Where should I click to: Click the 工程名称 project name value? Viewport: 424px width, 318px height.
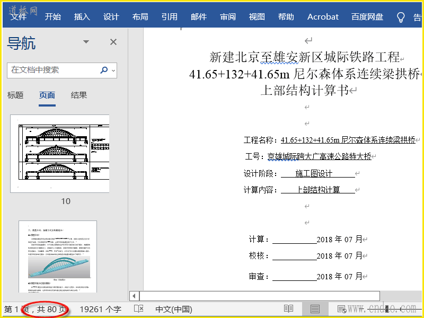click(348, 140)
